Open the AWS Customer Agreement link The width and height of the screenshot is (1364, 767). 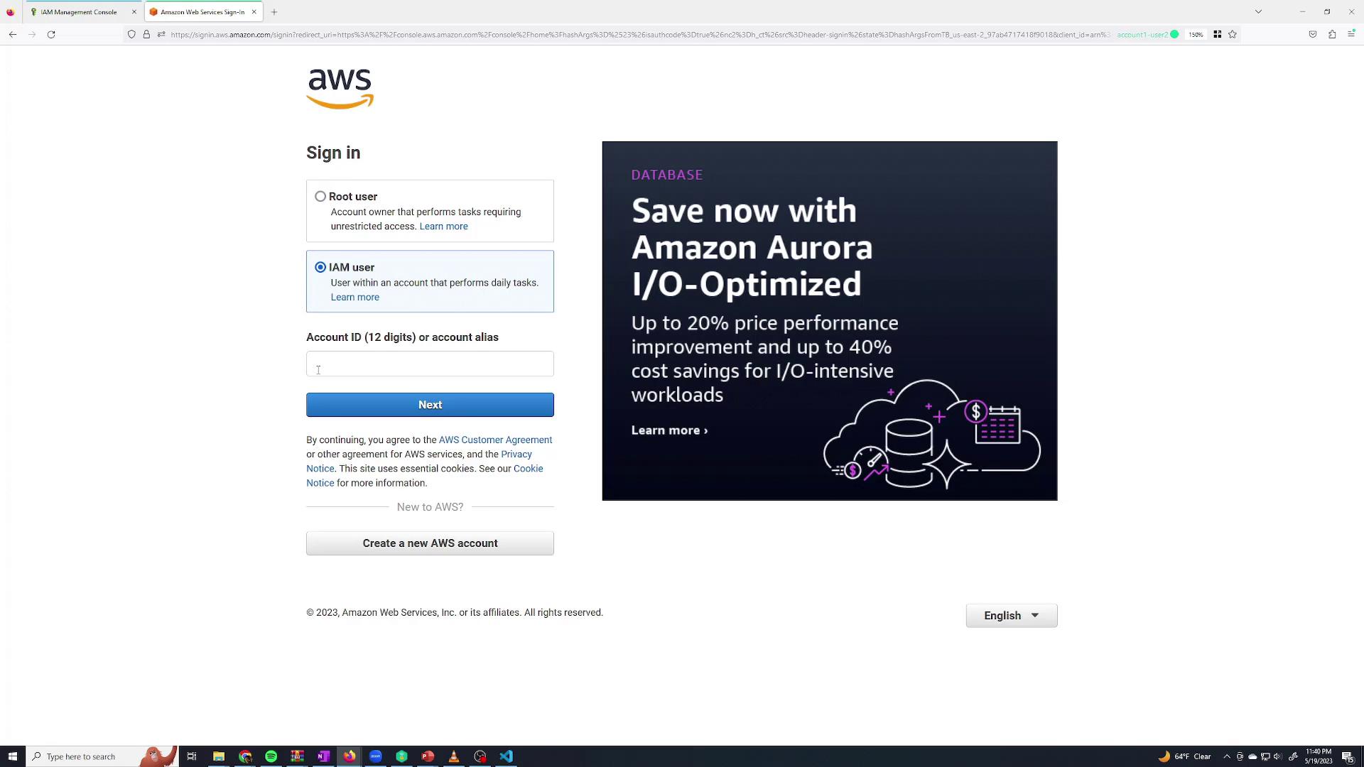coord(495,440)
